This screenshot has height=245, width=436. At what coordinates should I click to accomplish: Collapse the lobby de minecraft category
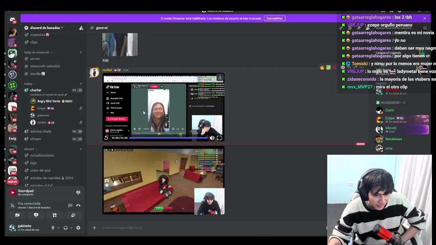(38, 52)
